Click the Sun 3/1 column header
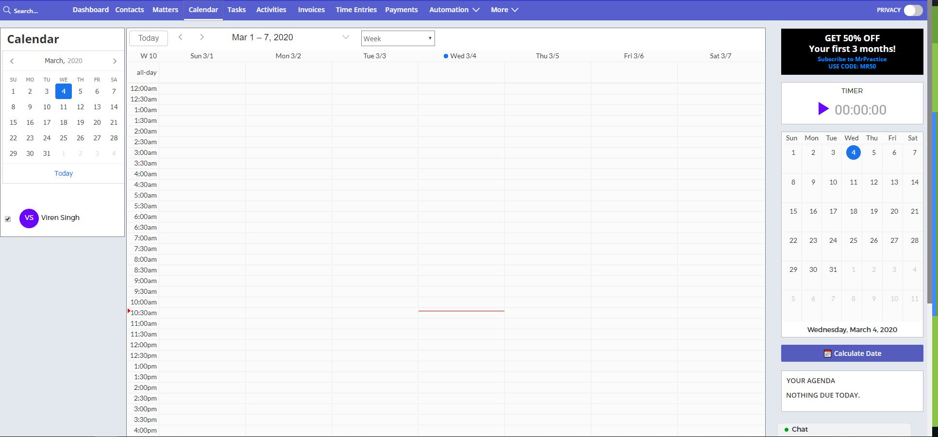This screenshot has height=437, width=938. point(202,56)
